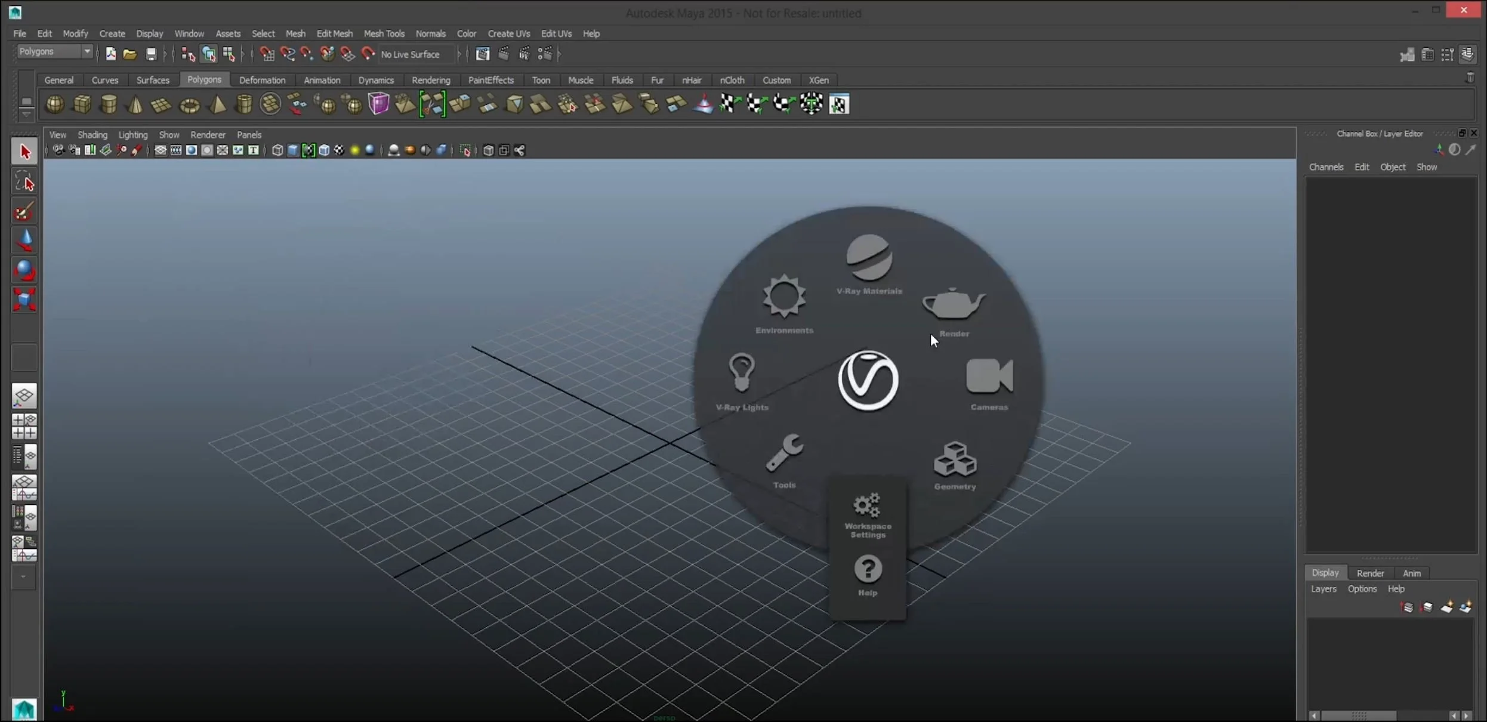Open the viewport Shading dropdown menu
Screen dimensions: 1487x722
pos(92,135)
